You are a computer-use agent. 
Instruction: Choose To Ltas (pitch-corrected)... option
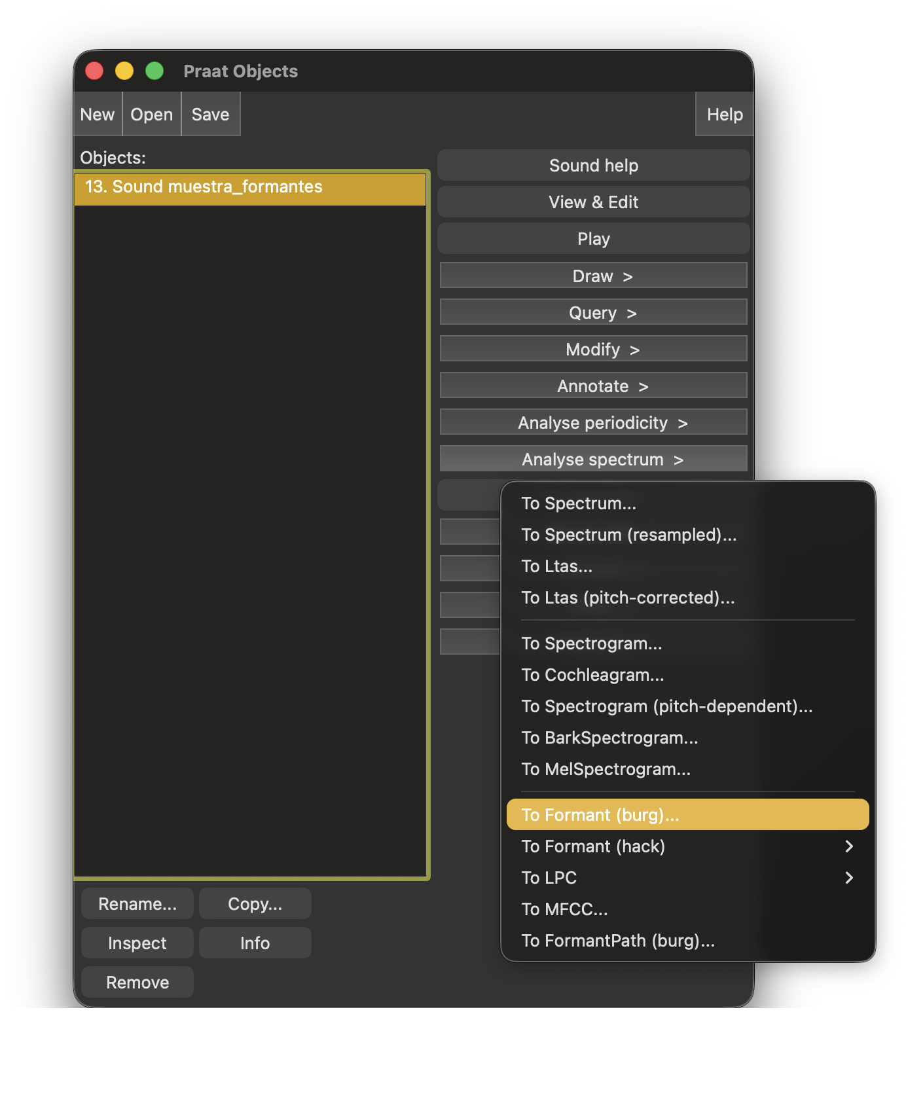pyautogui.click(x=628, y=598)
